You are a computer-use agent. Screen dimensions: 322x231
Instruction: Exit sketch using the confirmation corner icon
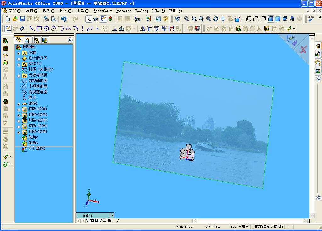[x=292, y=40]
